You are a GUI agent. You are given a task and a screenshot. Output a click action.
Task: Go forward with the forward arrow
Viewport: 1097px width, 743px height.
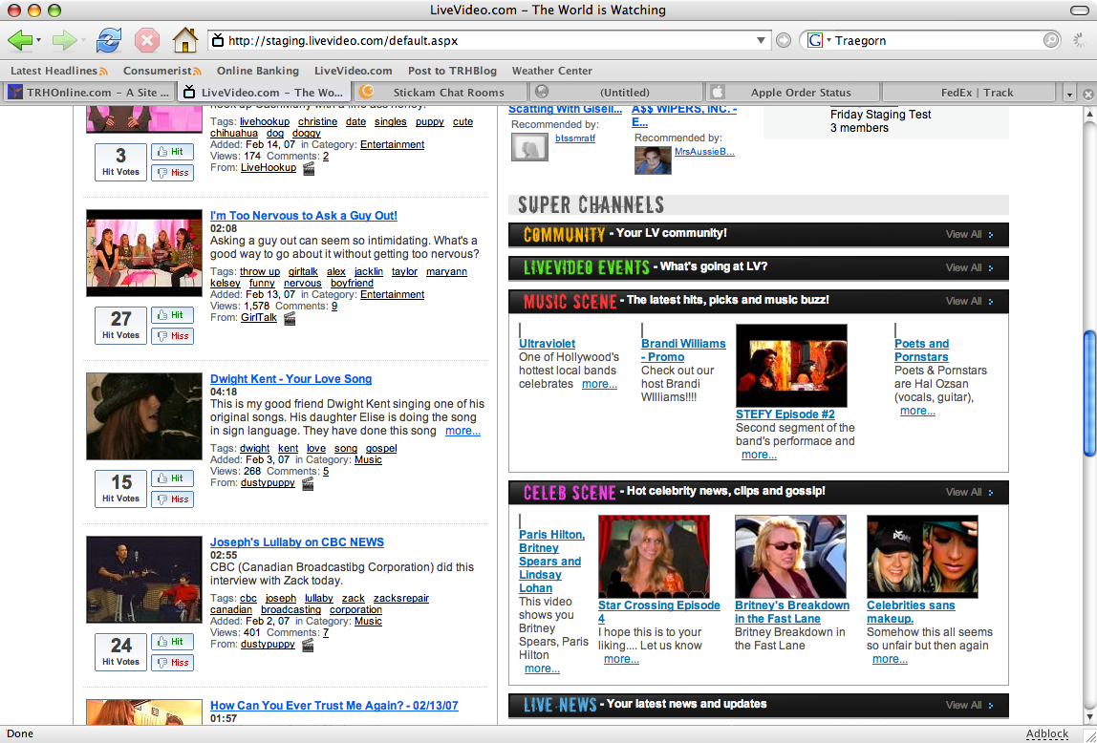pos(64,40)
